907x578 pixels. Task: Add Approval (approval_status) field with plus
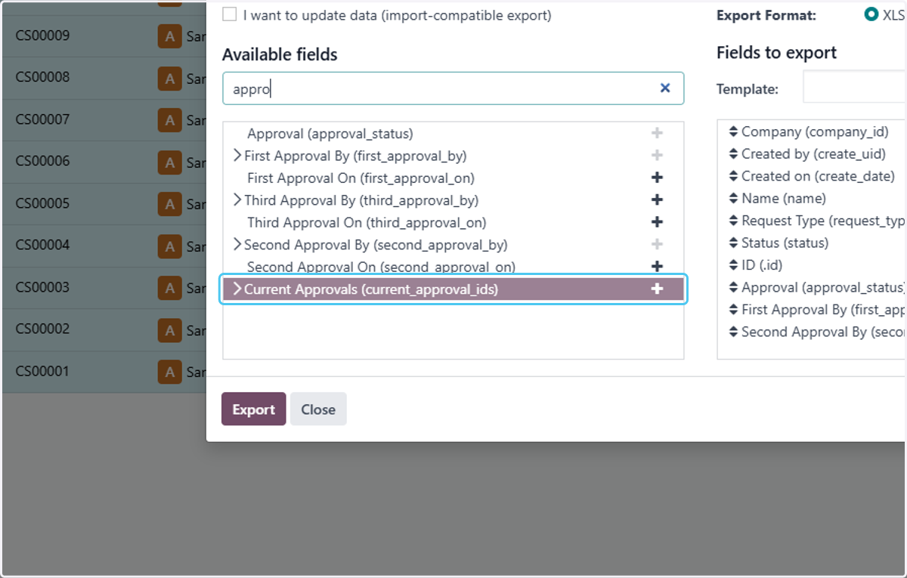pyautogui.click(x=657, y=134)
